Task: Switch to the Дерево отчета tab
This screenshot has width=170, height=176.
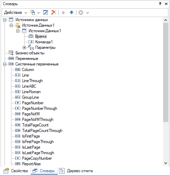Action: click(x=76, y=171)
